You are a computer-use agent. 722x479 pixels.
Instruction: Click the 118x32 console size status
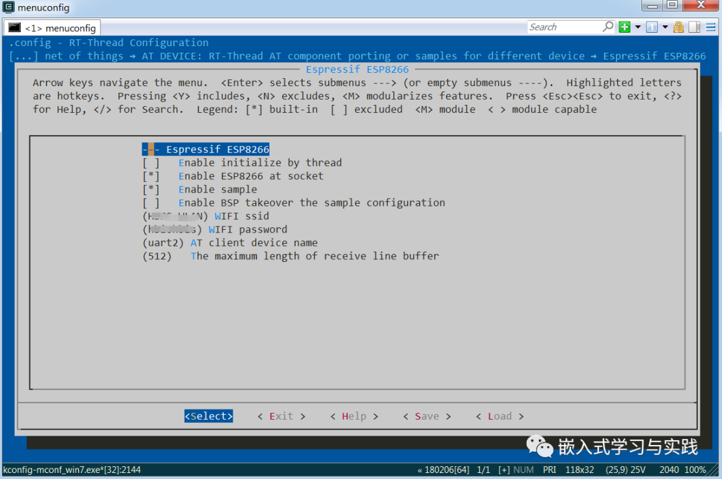[x=579, y=470]
